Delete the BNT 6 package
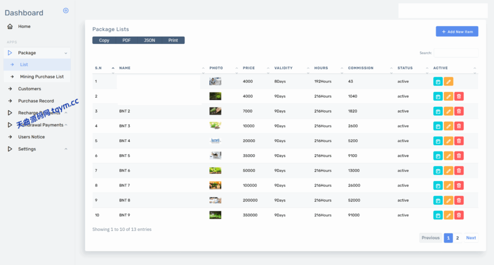The height and width of the screenshot is (265, 494). tap(459, 171)
